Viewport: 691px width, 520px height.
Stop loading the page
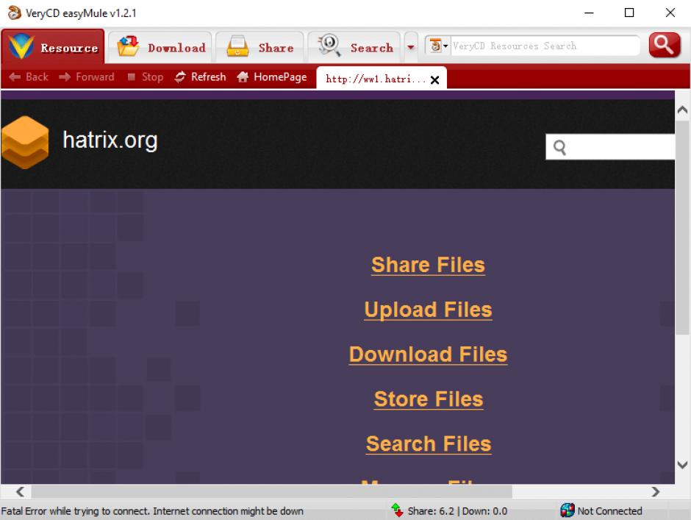(145, 77)
